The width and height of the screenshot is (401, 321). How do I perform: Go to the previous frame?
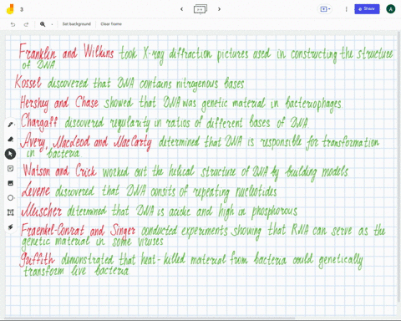click(x=181, y=9)
